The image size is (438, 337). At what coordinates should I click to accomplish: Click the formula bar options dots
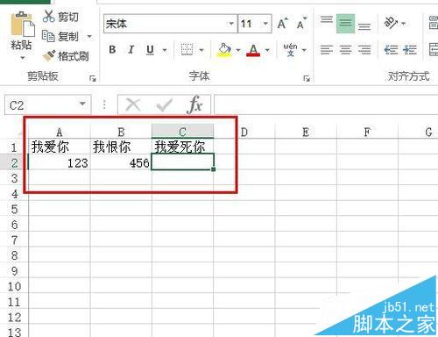(104, 104)
